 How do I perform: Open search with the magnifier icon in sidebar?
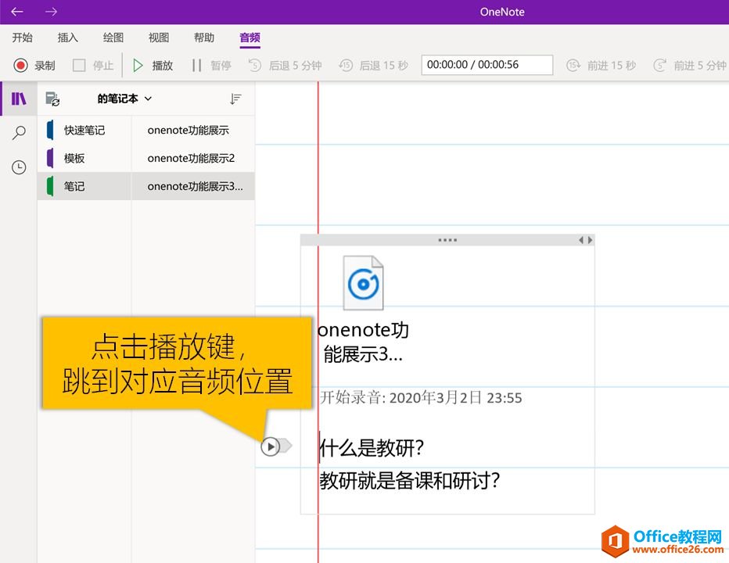click(17, 132)
